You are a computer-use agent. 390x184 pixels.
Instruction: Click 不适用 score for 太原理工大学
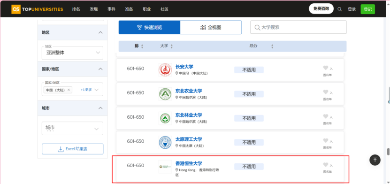click(249, 143)
